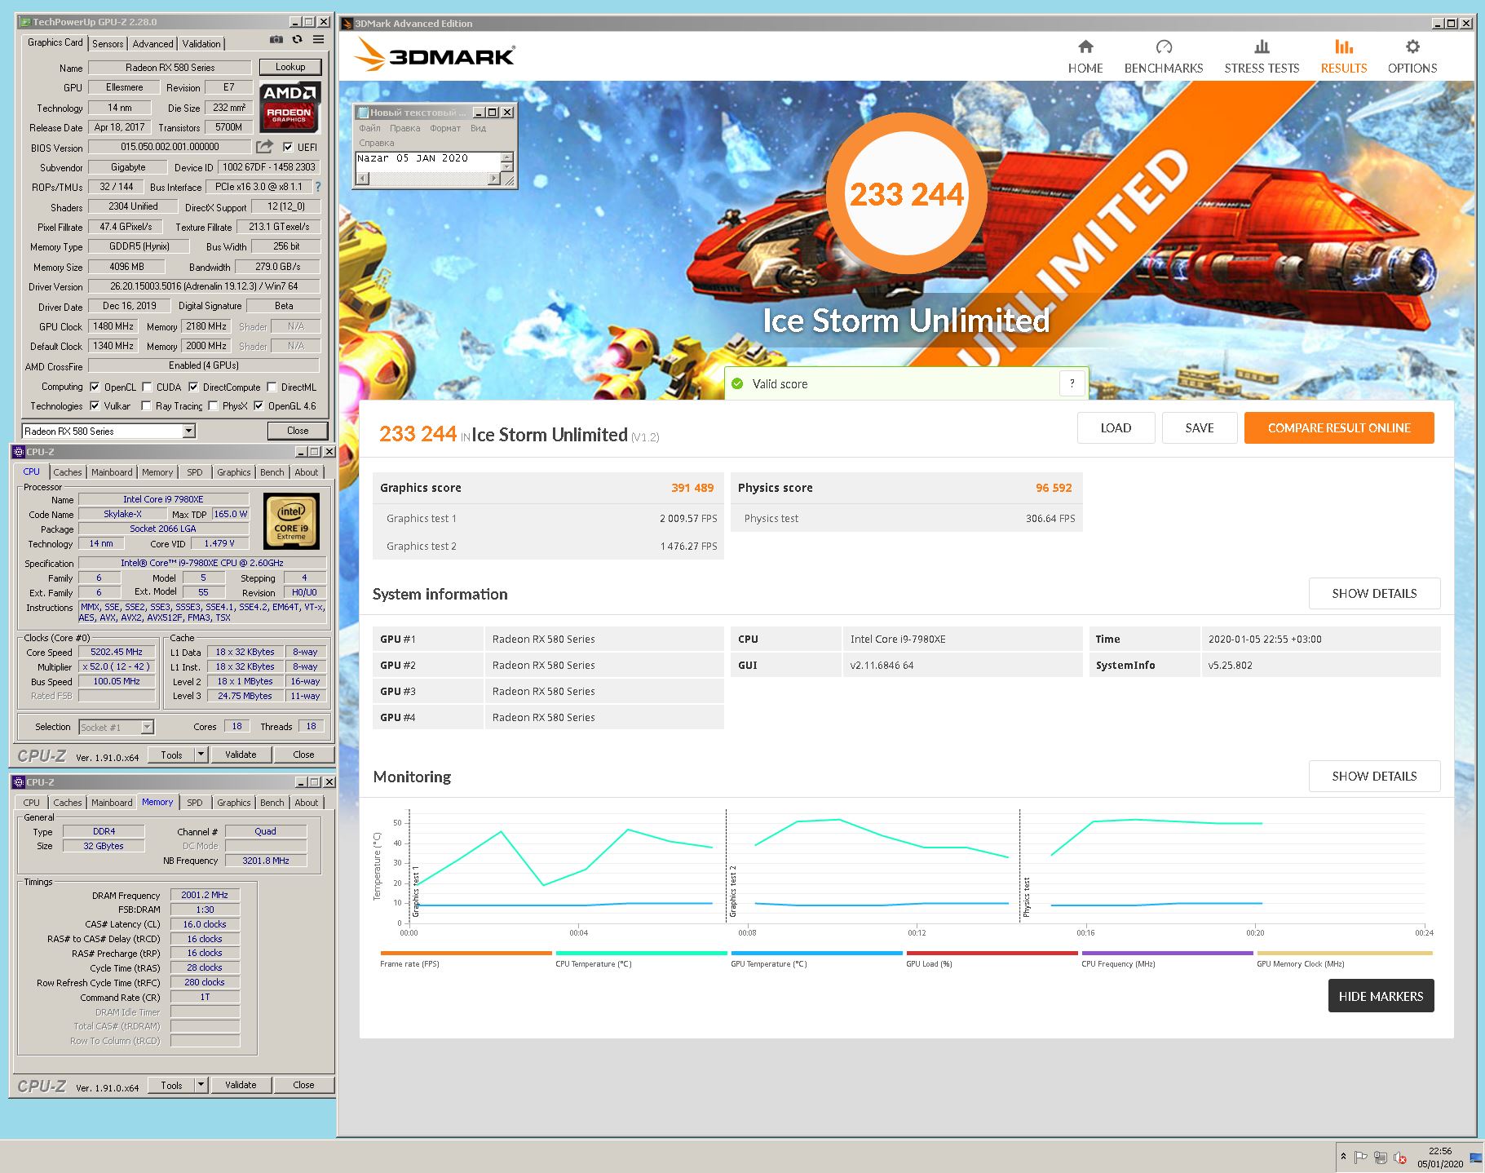The image size is (1485, 1173).
Task: Click the green Valid score check icon
Action: [737, 383]
